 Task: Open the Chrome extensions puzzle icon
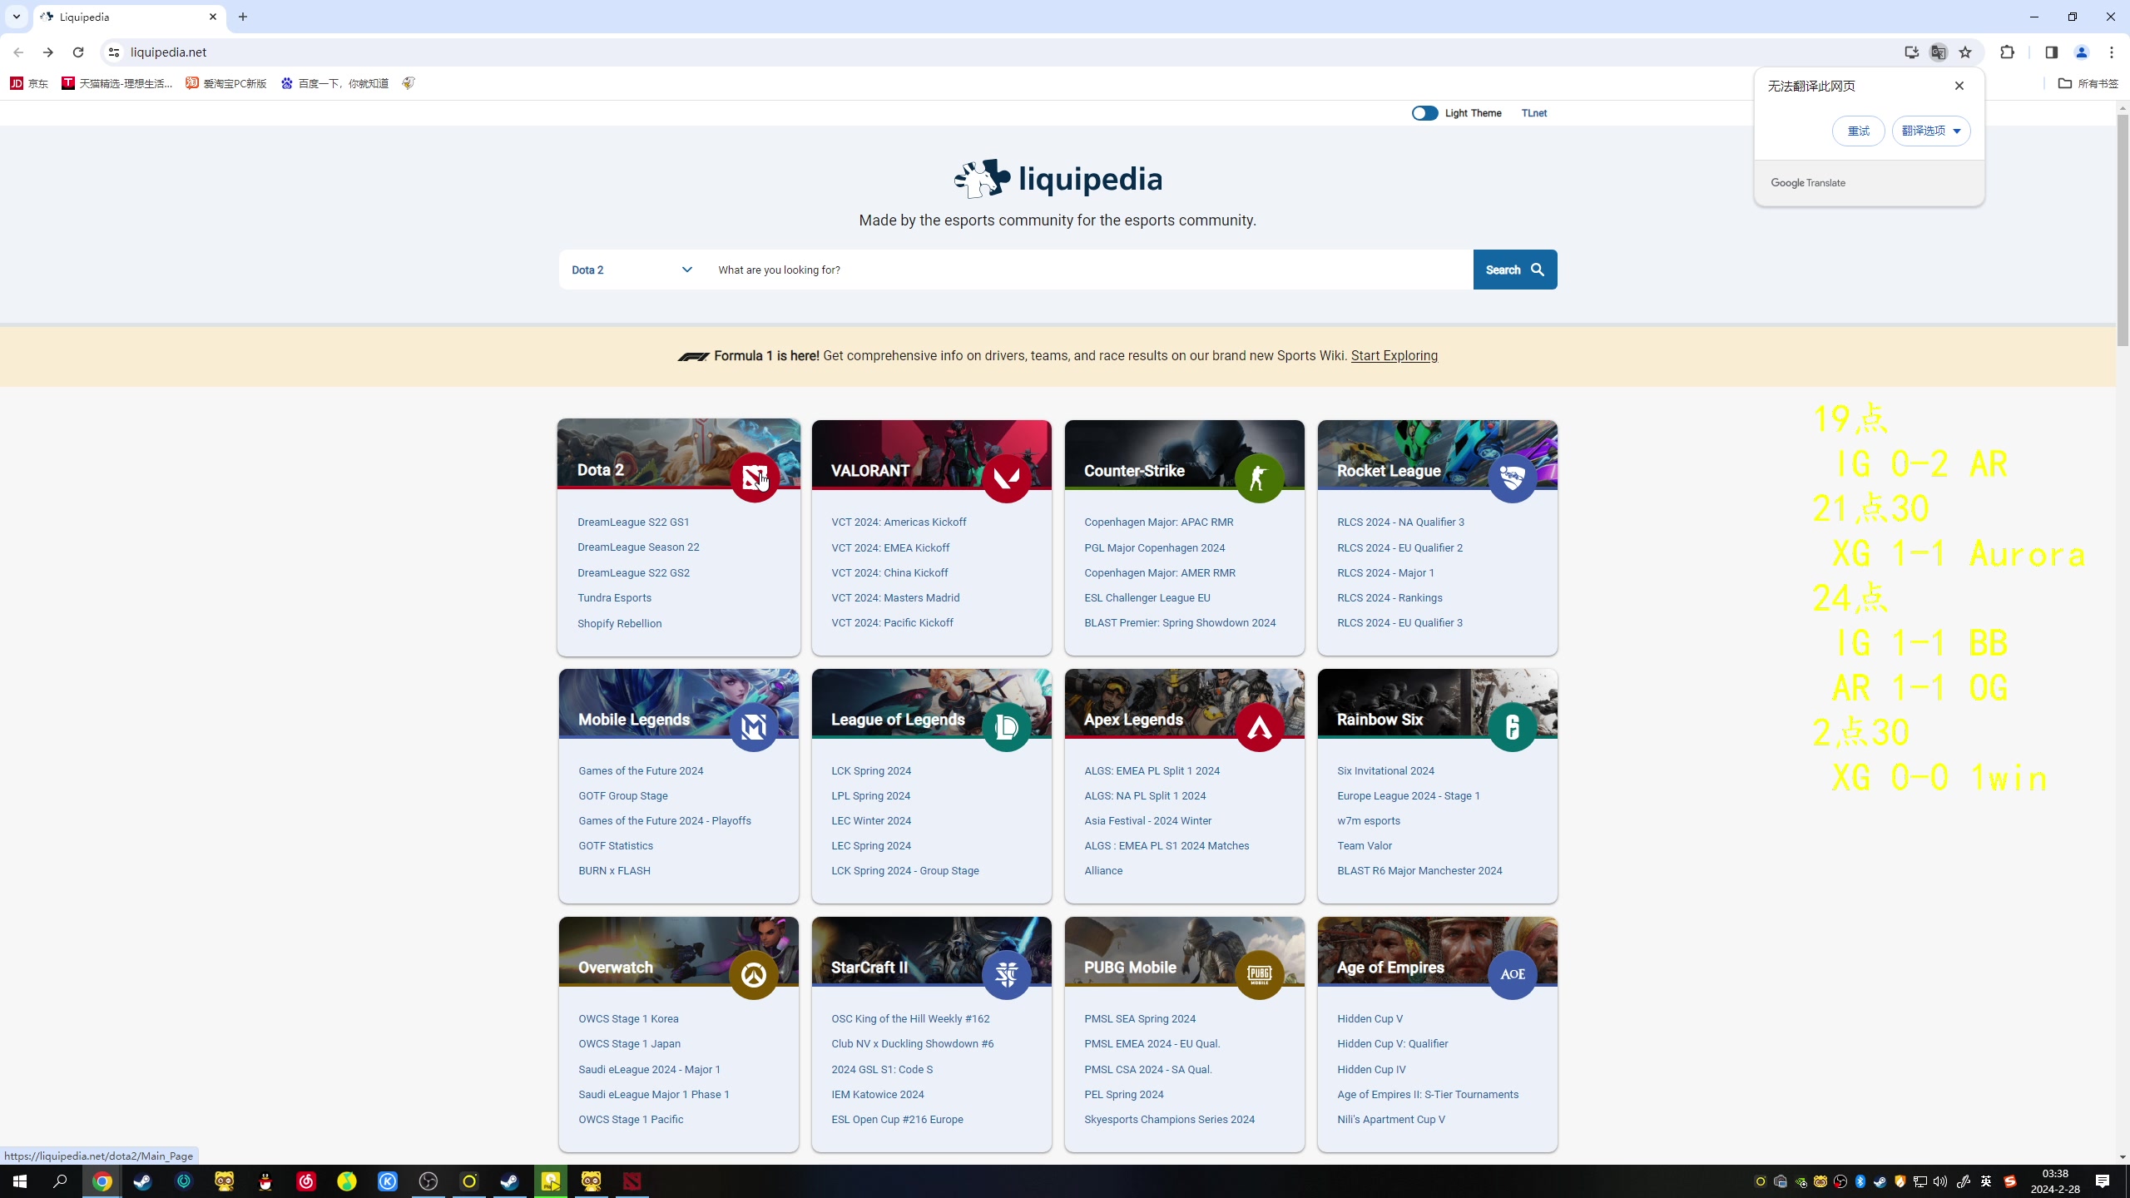click(2008, 52)
